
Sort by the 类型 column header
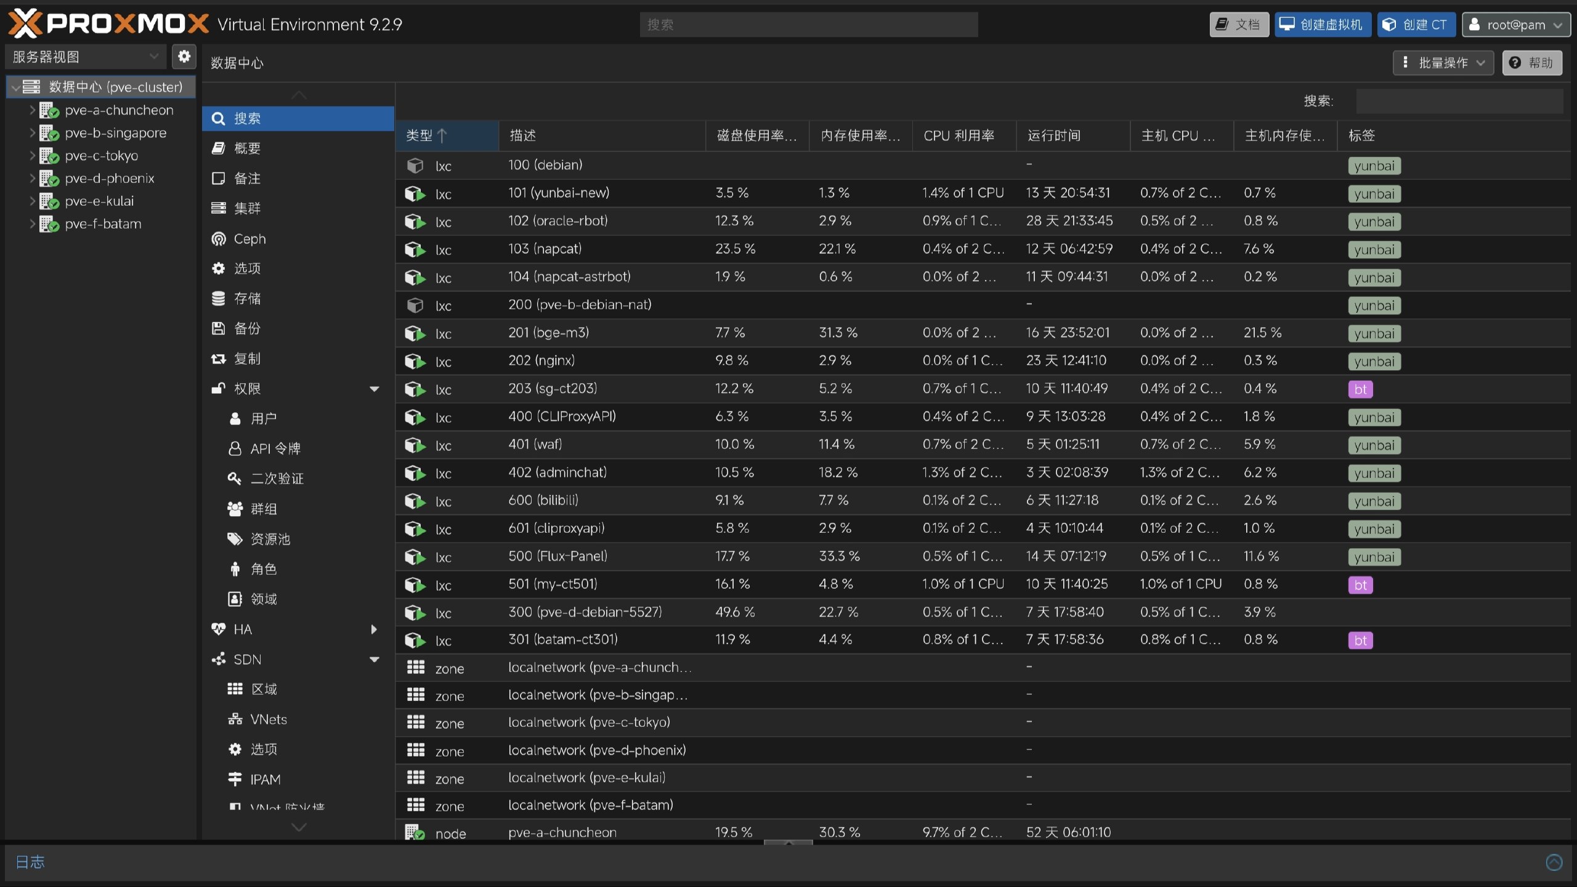click(x=447, y=136)
